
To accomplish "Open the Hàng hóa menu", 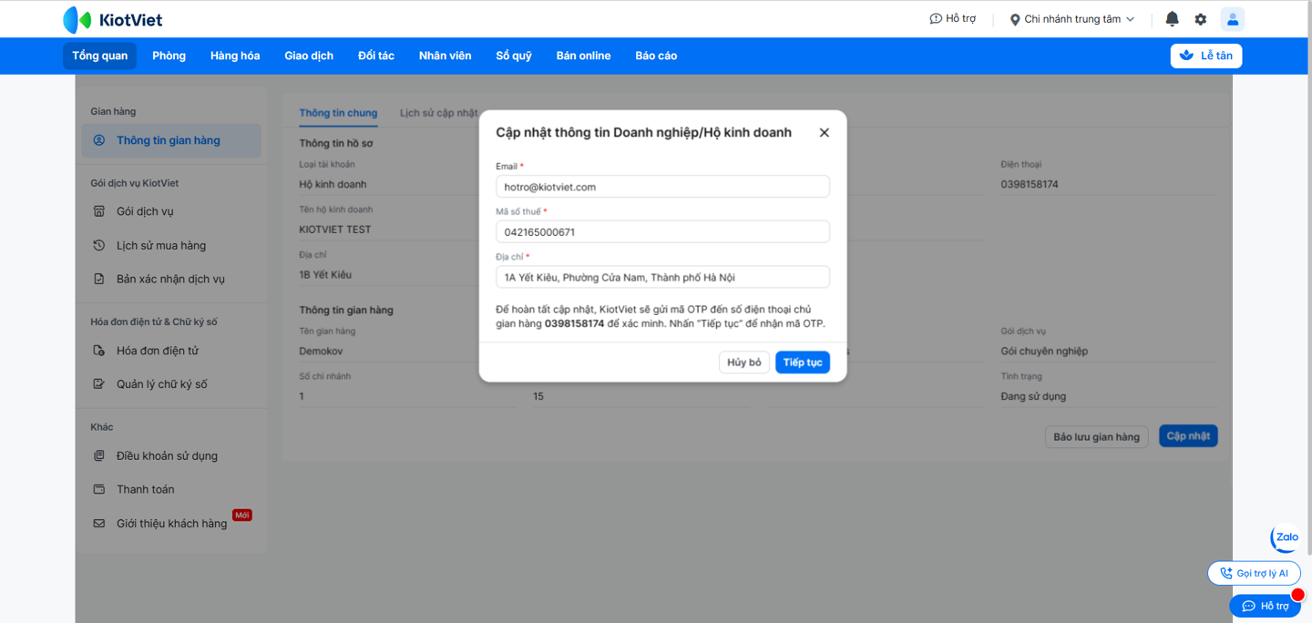I will point(235,56).
